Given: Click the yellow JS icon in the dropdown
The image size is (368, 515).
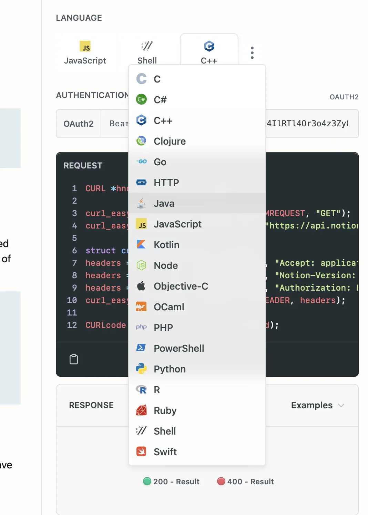Looking at the screenshot, I should pyautogui.click(x=141, y=224).
